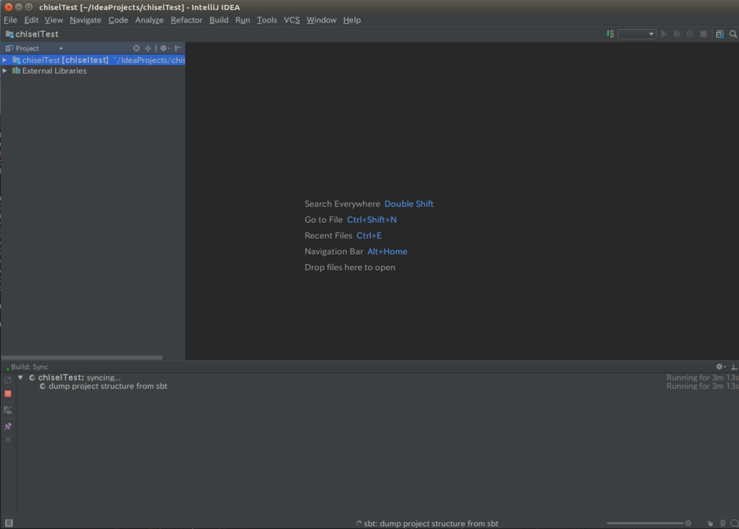Image resolution: width=739 pixels, height=529 pixels.
Task: Click the notifications bubble icon in status bar
Action: click(734, 523)
